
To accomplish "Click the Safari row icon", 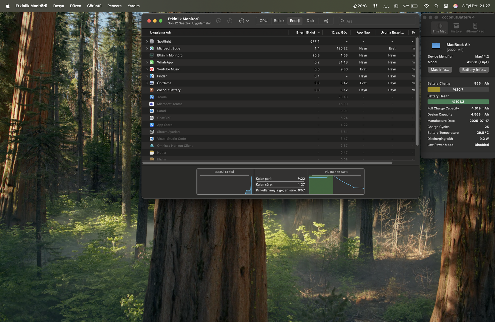I will (152, 111).
